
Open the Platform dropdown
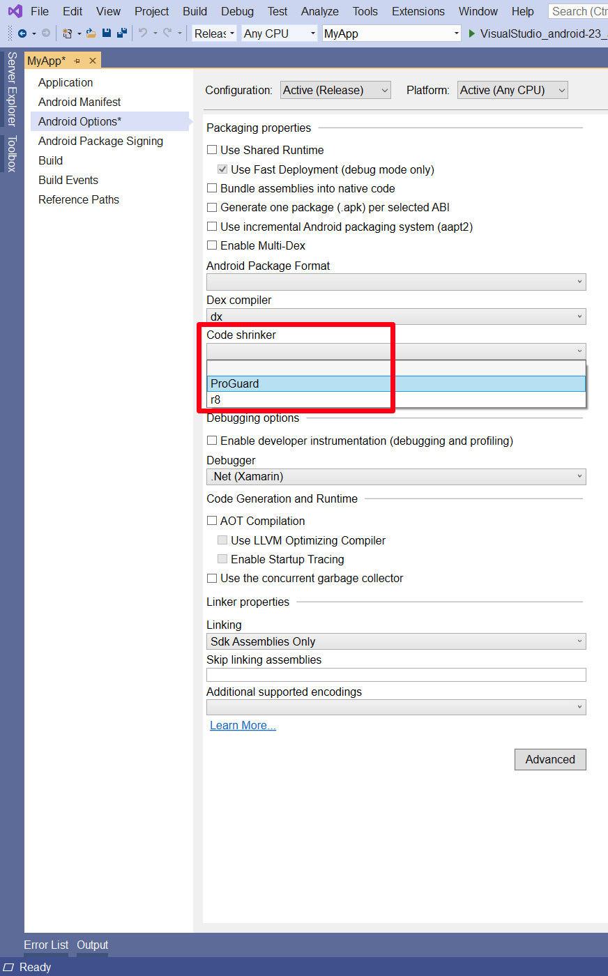[x=512, y=90]
